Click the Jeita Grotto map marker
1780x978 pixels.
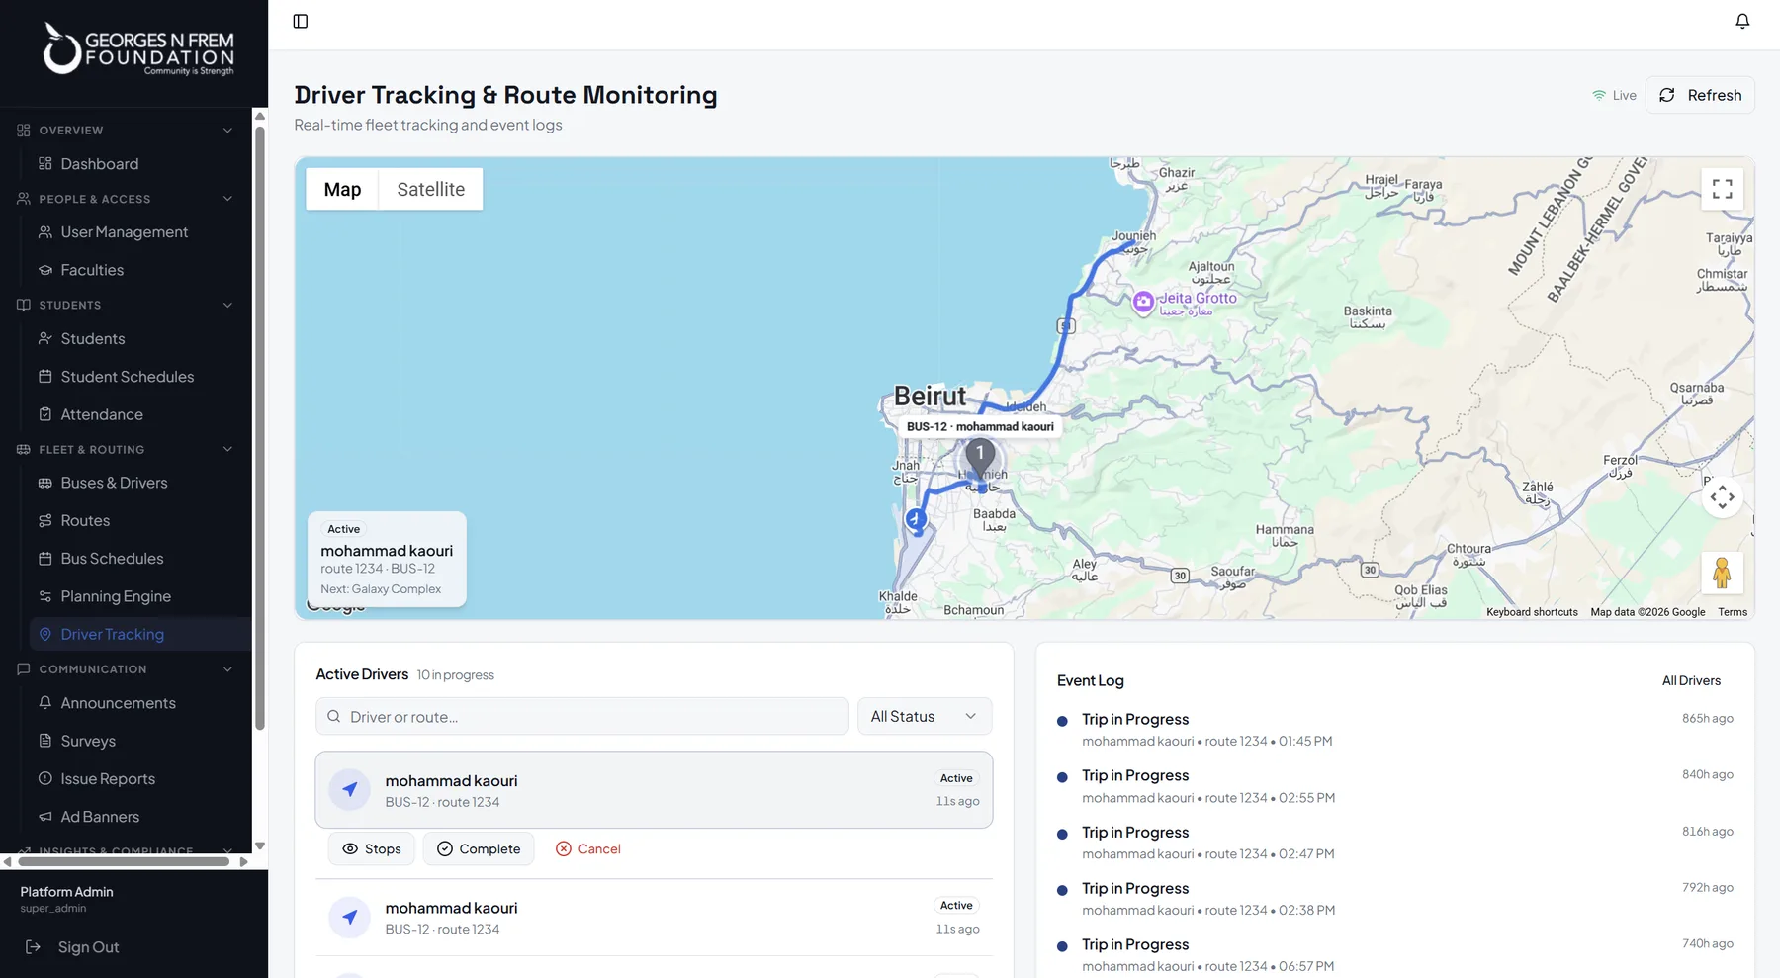1143,302
